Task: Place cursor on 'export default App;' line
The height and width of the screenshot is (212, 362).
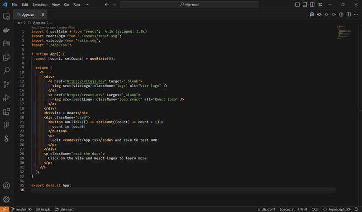Action: tap(51, 185)
